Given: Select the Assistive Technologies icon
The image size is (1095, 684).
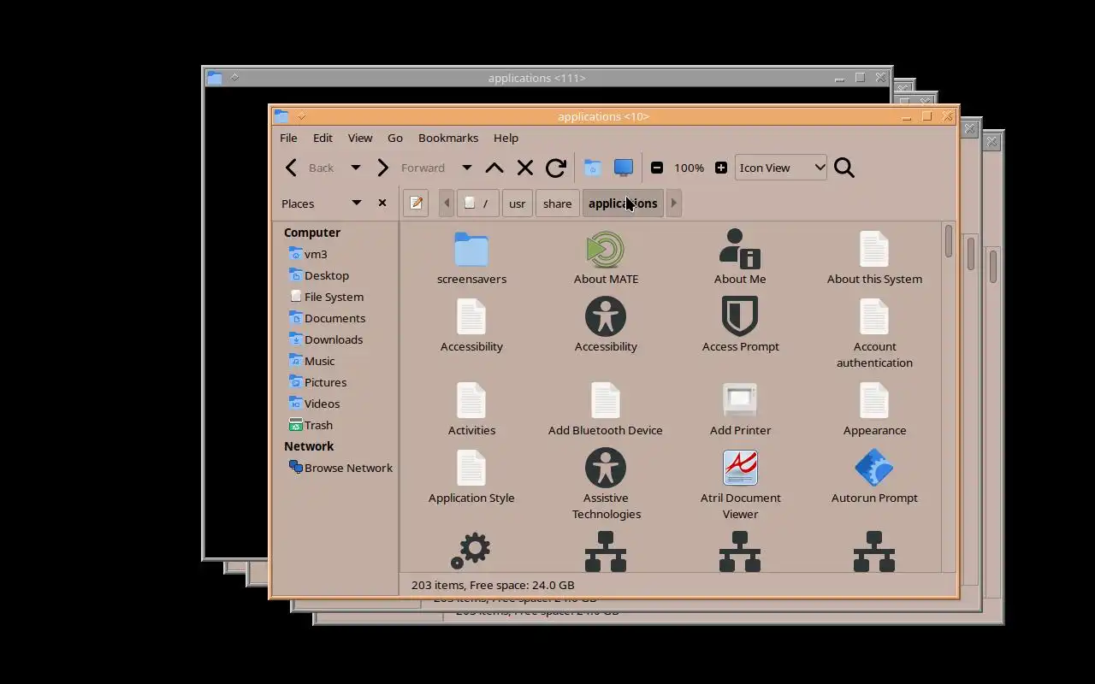Looking at the screenshot, I should [606, 468].
